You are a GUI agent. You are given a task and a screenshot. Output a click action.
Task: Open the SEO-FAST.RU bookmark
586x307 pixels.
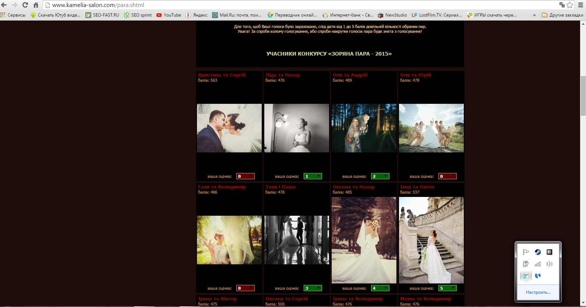pyautogui.click(x=102, y=15)
